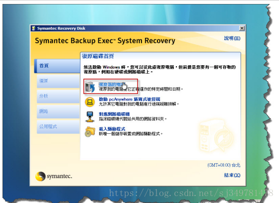Go to the 網路 sidebar tab
The image size is (279, 203).
pyautogui.click(x=58, y=111)
